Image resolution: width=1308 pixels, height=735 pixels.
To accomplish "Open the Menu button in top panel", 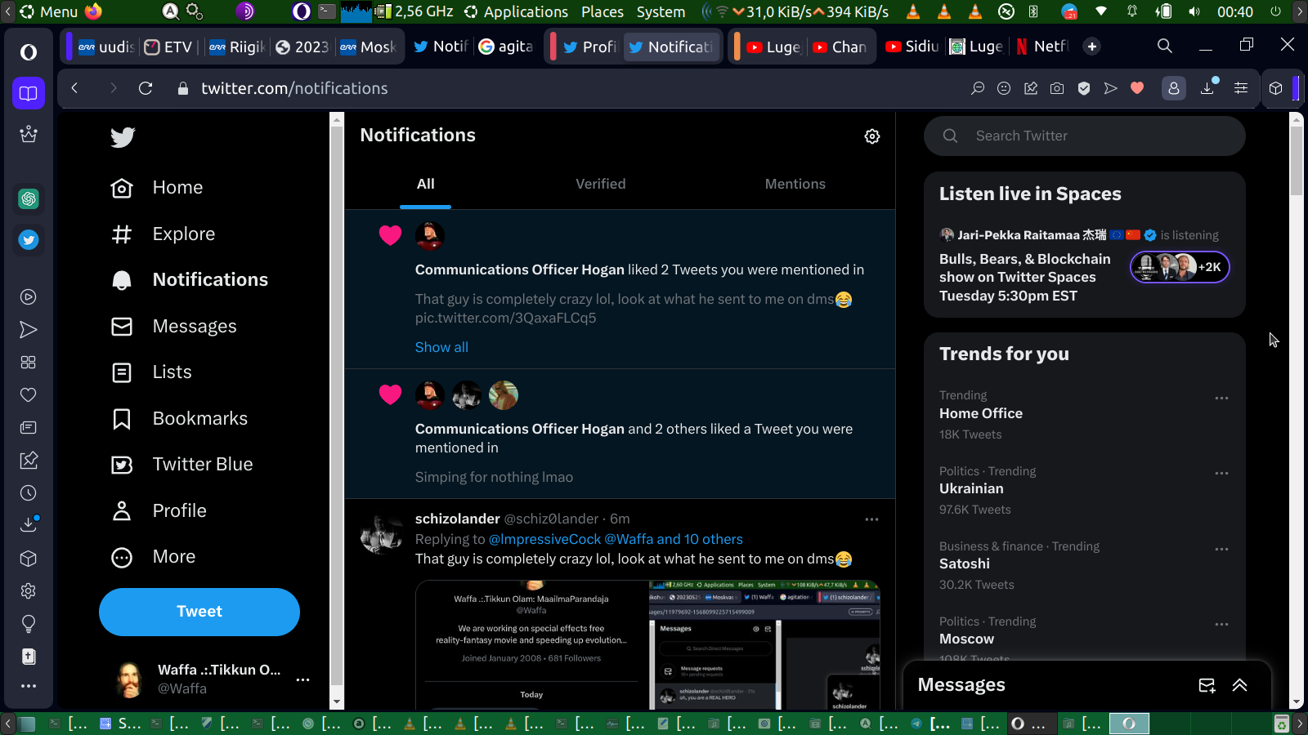I will pyautogui.click(x=49, y=11).
